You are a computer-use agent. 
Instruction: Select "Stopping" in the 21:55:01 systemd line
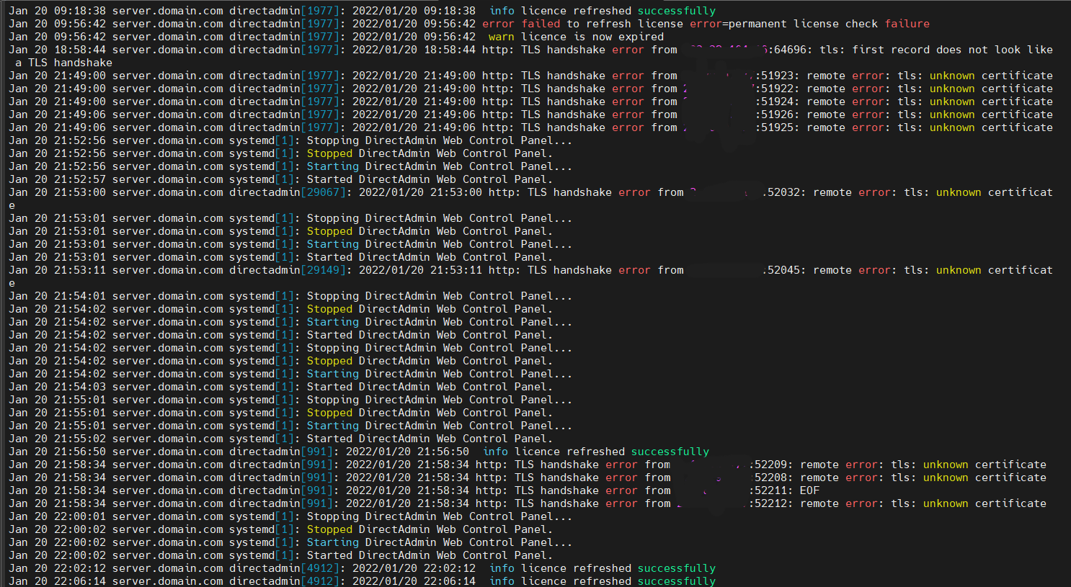(332, 400)
